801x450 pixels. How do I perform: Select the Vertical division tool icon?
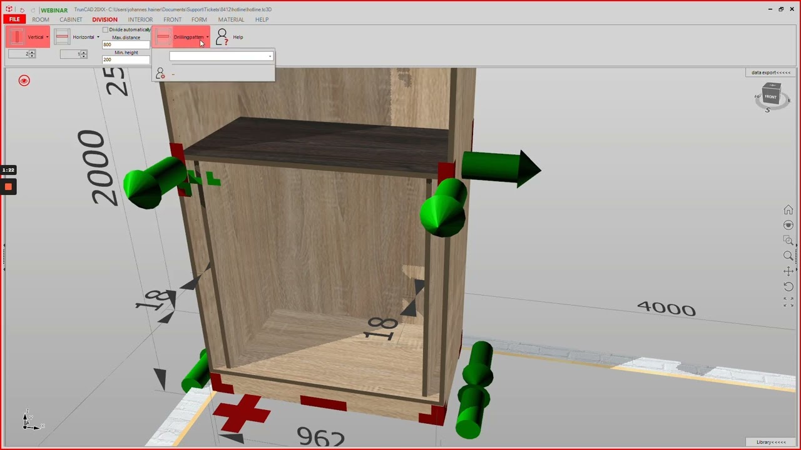pos(16,37)
